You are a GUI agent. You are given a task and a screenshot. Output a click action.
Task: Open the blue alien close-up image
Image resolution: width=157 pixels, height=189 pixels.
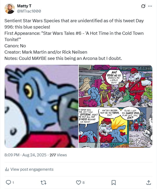pos(41,106)
